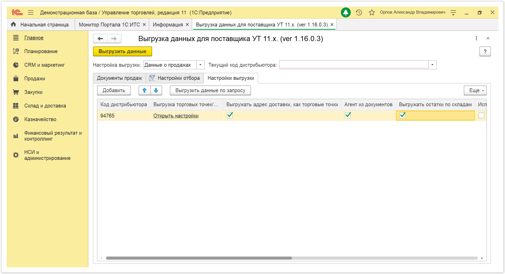
Task: Switch to Настройки отбора tab
Action: [175, 78]
